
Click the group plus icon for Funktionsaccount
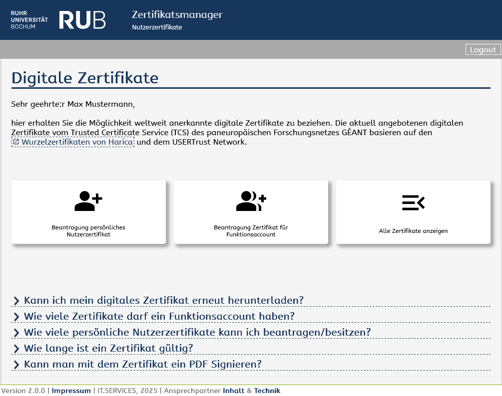tap(251, 201)
